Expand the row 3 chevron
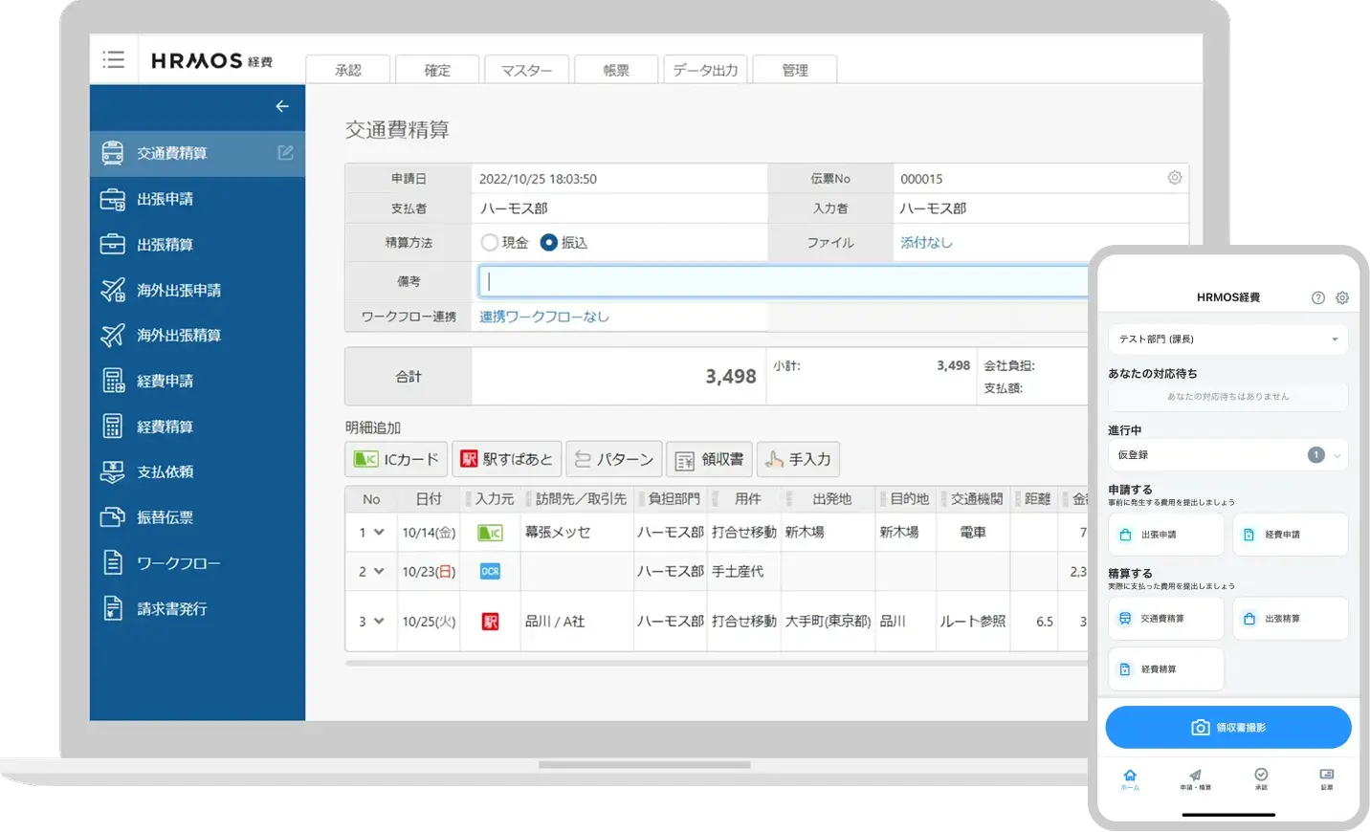This screenshot has height=832, width=1370. (x=379, y=622)
